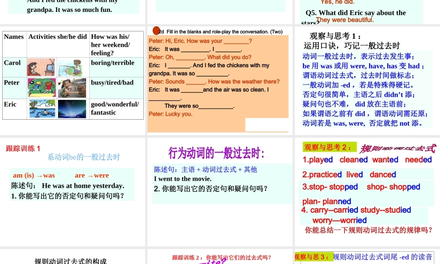Screen dimensions: 440x264
Task: Click the stylized title '规则动词过去式'
Action: pos(398,149)
